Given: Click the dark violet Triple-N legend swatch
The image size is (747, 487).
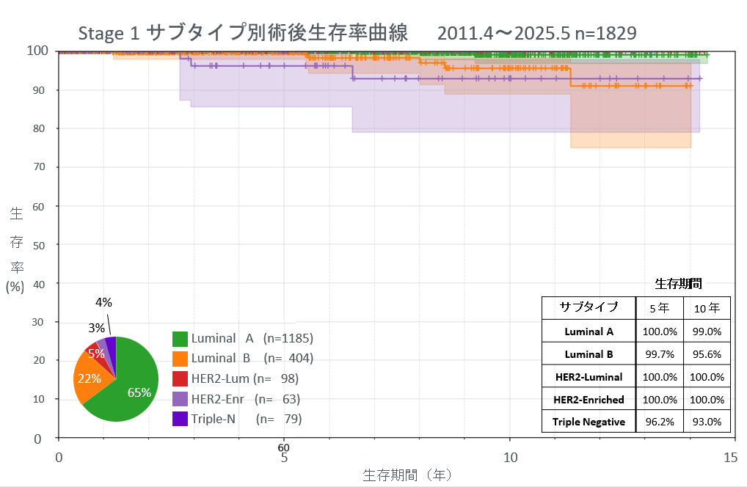Looking at the screenshot, I should tap(180, 419).
